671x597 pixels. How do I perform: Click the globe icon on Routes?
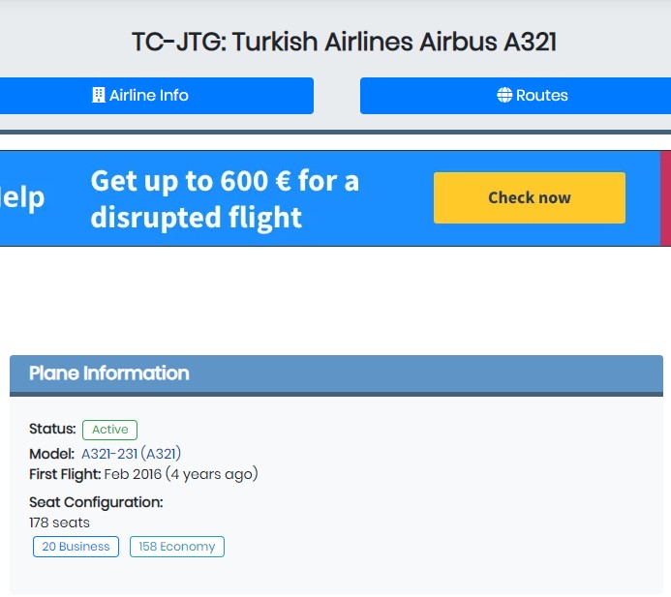point(504,95)
